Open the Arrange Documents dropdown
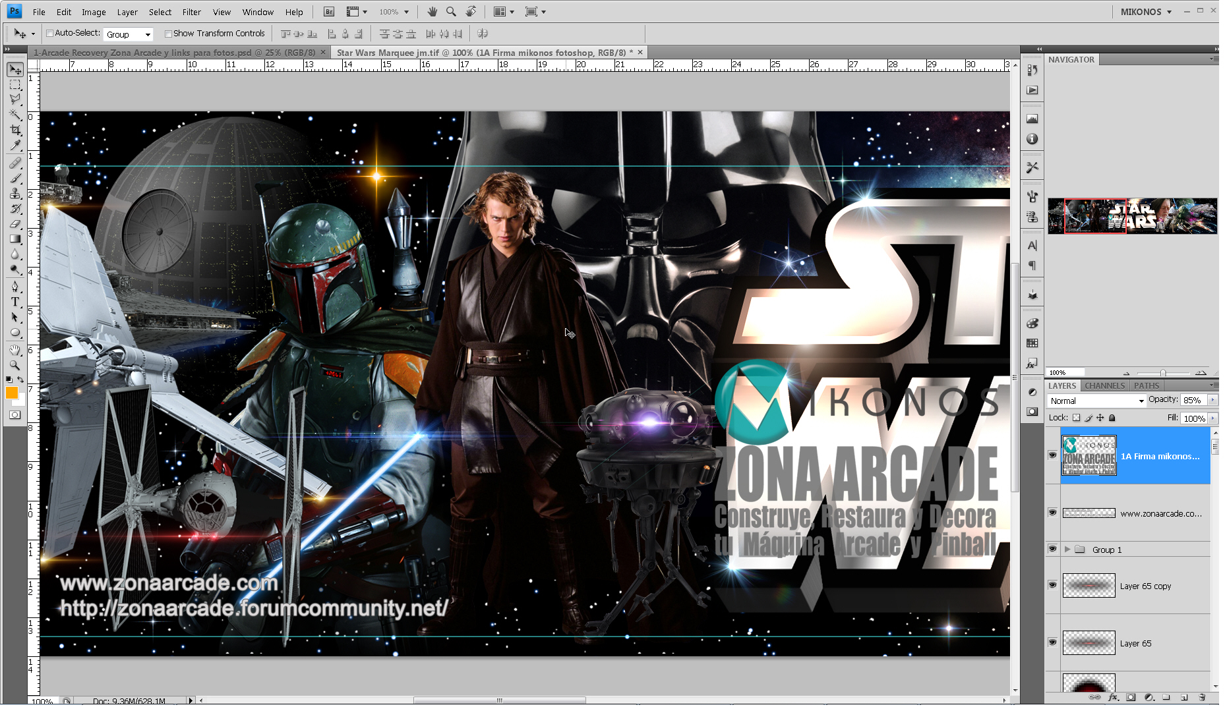The image size is (1225, 709). [x=504, y=12]
